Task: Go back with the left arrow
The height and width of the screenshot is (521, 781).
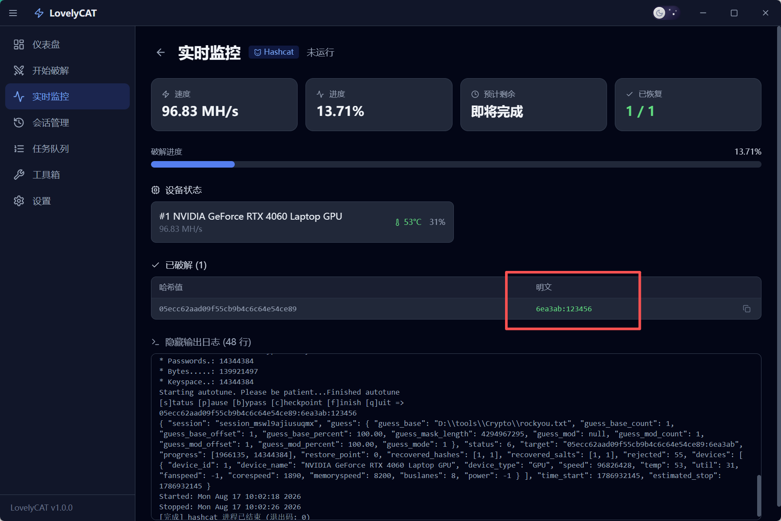Action: 161,53
